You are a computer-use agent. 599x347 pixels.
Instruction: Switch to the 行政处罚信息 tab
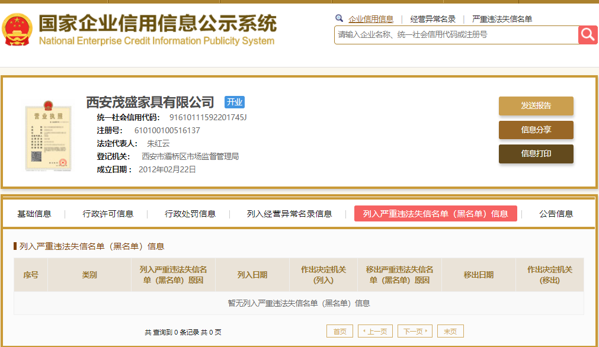[x=190, y=214]
